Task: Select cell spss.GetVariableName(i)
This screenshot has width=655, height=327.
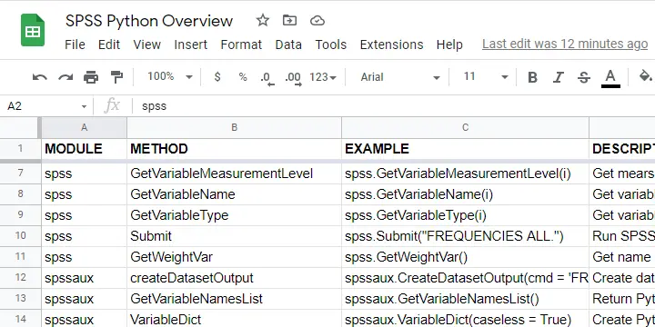Action: [x=465, y=194]
